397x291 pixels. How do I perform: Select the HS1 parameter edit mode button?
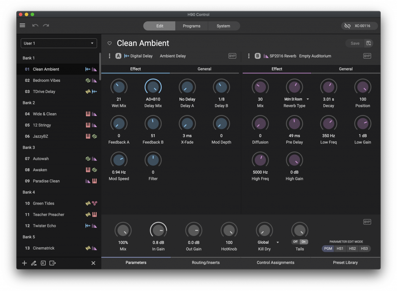[x=340, y=248]
